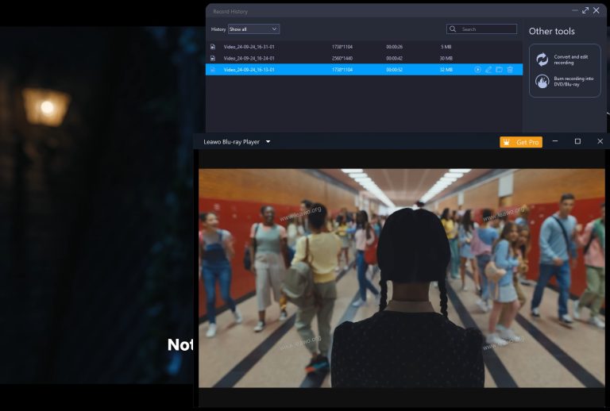Open the Leawo Blu-ray Player title menu arrow
Image resolution: width=610 pixels, height=411 pixels.
click(x=268, y=142)
